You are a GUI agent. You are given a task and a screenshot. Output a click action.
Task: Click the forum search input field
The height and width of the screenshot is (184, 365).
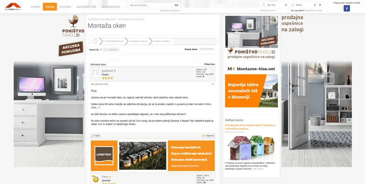[x=150, y=5]
